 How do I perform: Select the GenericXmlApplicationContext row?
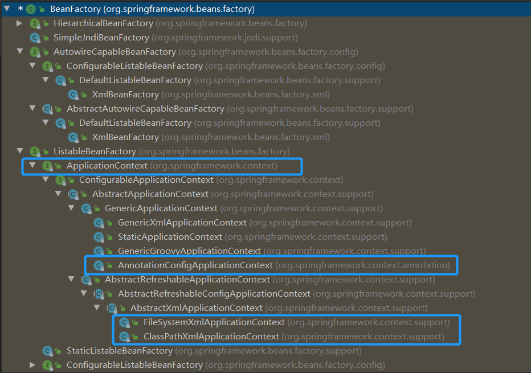[265, 223]
